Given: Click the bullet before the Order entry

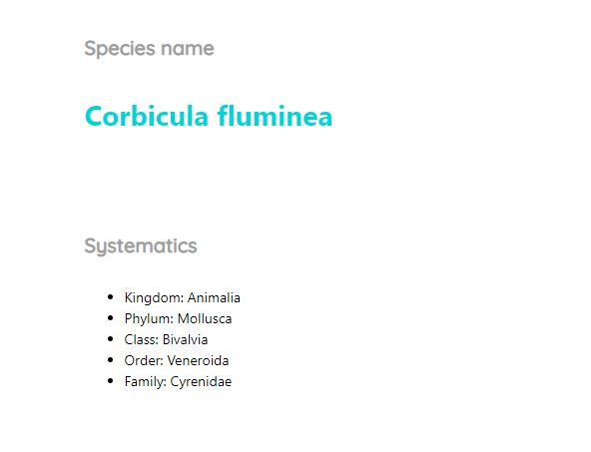Looking at the screenshot, I should [110, 360].
